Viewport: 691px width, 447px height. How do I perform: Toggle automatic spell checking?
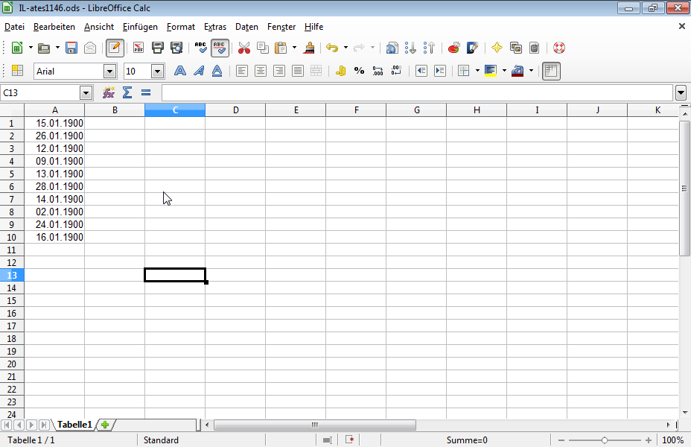[220, 48]
